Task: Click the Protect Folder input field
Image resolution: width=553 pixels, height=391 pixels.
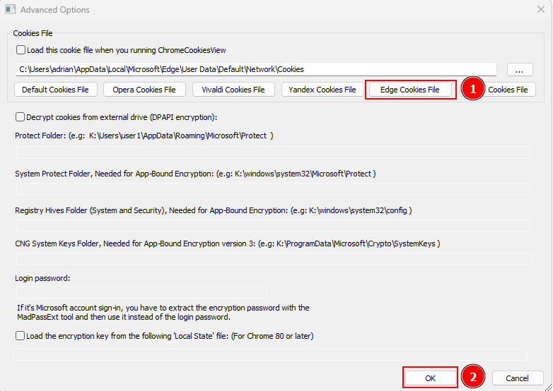Action: (273, 152)
